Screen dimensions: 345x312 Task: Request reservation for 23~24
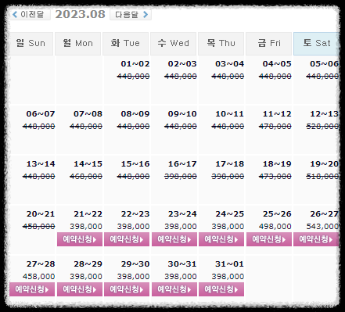174,239
